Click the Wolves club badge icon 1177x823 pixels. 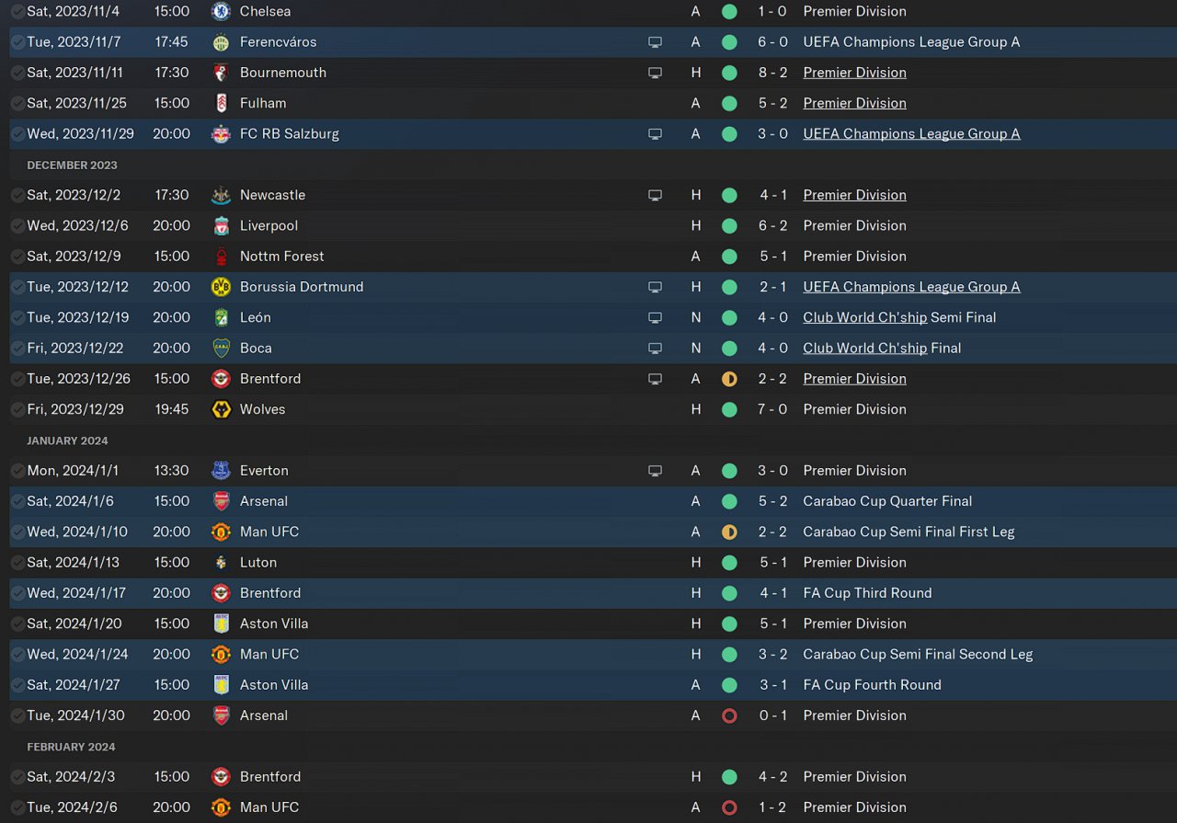pos(221,409)
